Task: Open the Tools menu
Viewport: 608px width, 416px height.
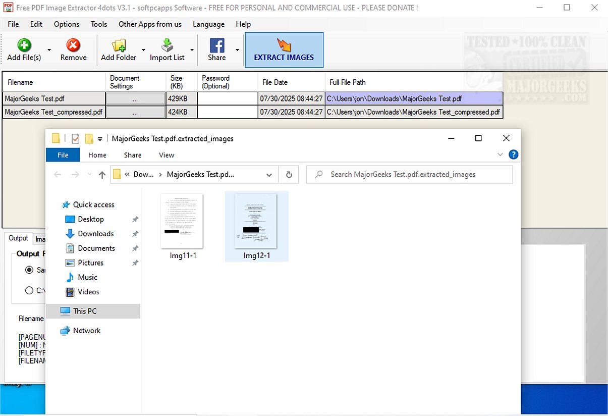Action: tap(99, 24)
